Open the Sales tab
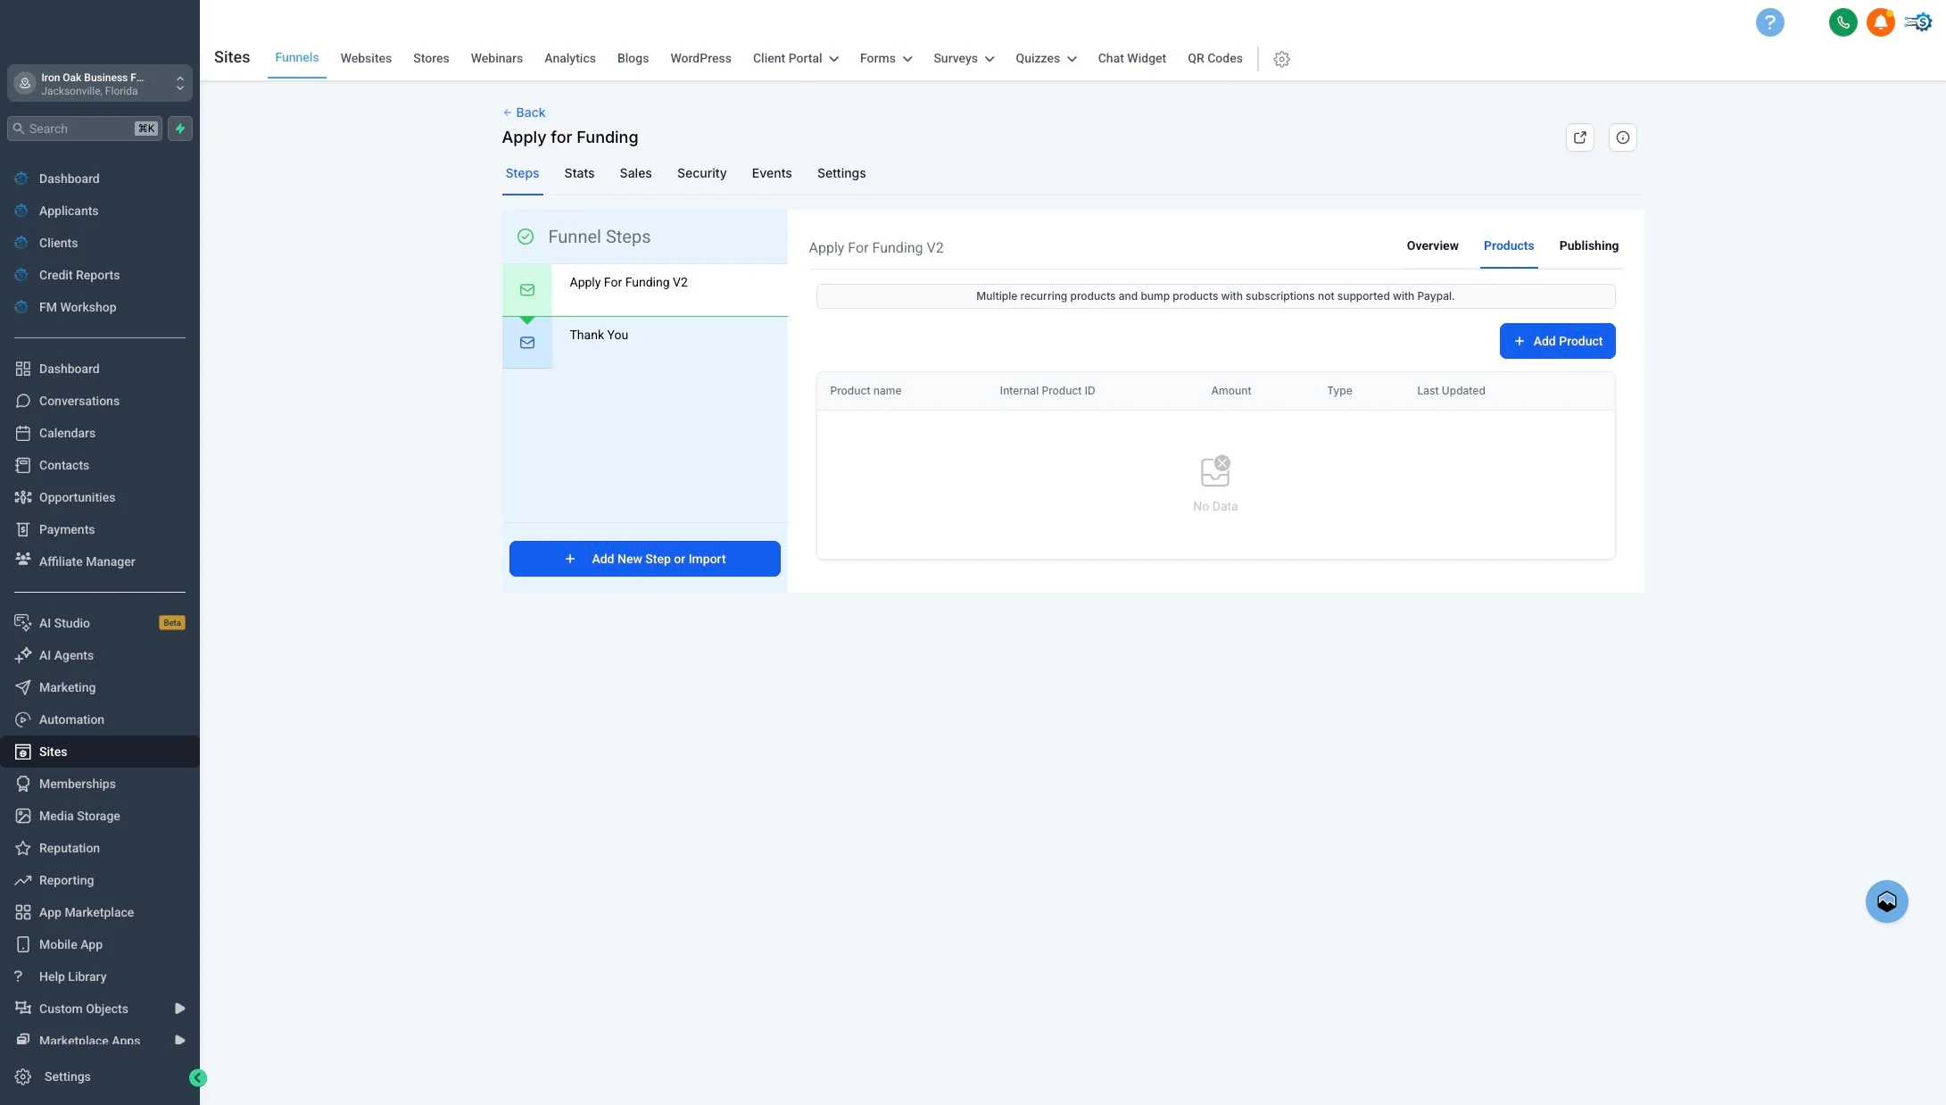1946x1105 pixels. coord(635,173)
